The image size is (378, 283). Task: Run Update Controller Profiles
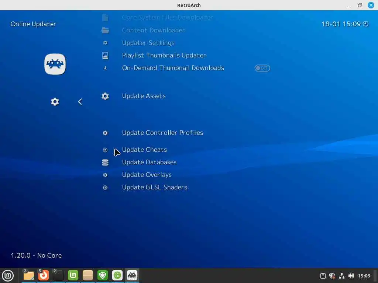coord(162,133)
